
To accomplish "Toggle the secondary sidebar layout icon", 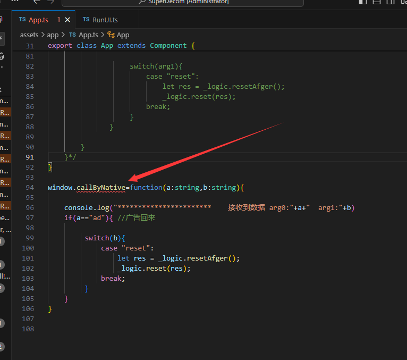I will (391, 2).
